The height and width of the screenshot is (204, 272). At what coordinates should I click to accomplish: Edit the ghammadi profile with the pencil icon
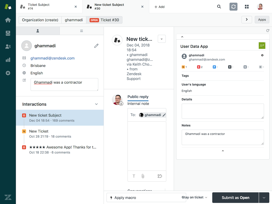coord(96,46)
